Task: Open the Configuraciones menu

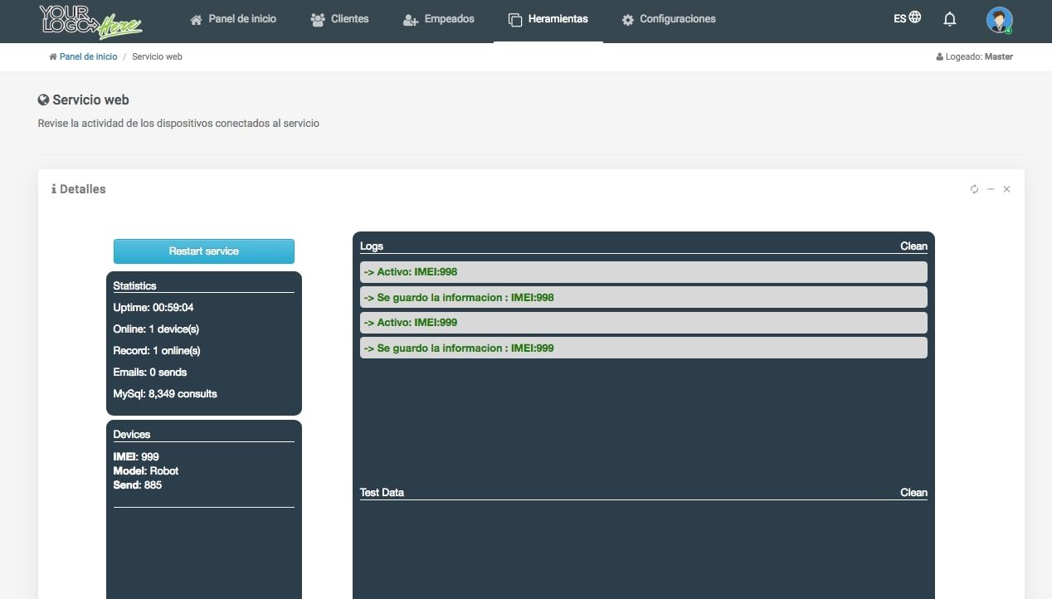Action: point(669,19)
